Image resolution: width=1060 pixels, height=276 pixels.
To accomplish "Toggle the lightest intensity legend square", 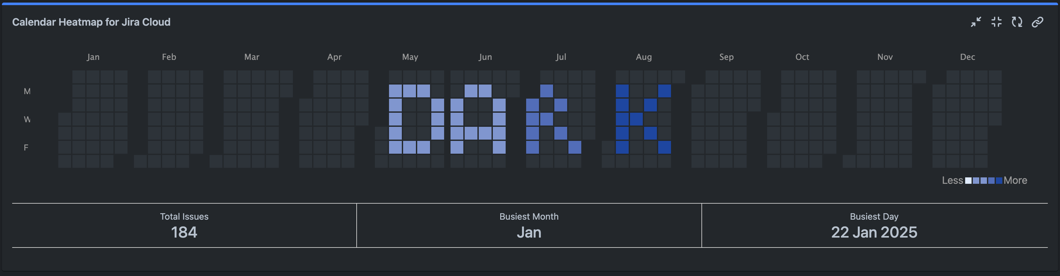I will [969, 181].
